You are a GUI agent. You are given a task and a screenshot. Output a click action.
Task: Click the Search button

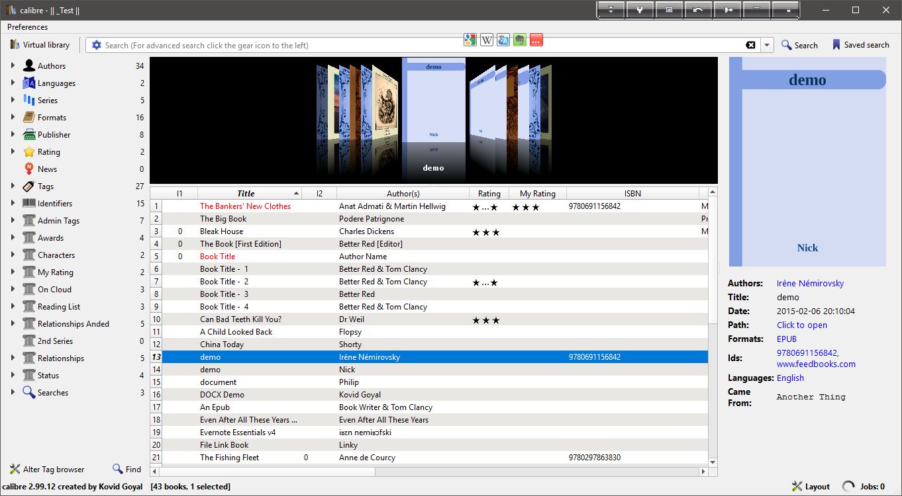(x=799, y=45)
